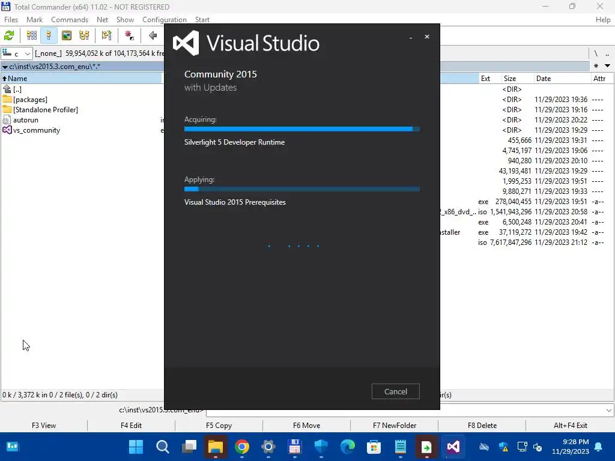Click the F8 Delete button
The image size is (615, 461).
(482, 426)
